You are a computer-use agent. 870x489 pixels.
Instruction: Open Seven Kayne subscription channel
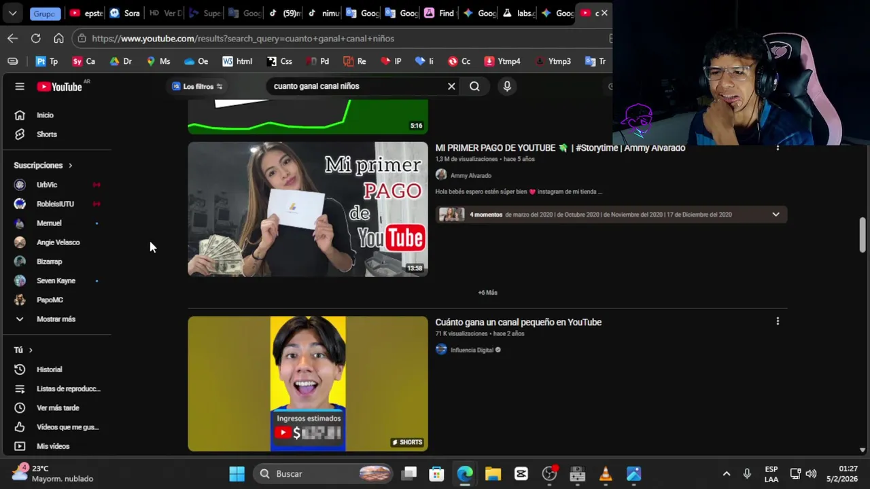(57, 280)
